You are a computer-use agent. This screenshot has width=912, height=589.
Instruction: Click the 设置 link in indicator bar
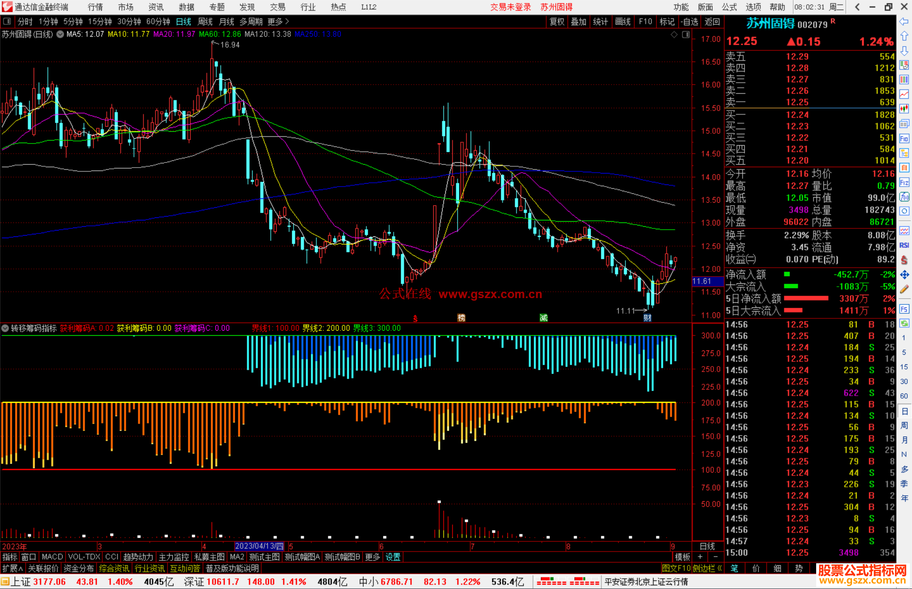point(393,557)
